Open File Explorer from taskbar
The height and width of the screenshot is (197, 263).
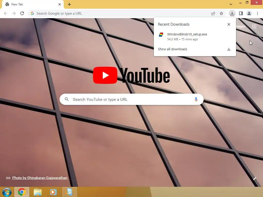[37, 192]
